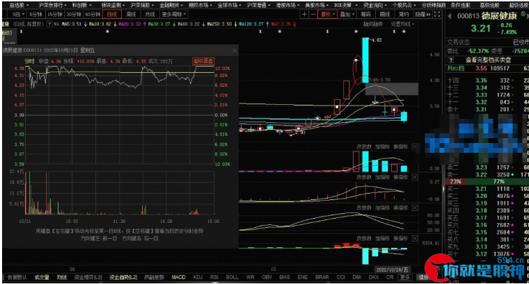Click the 更多 button in indicator bar
Viewport: 529px width, 284px height.
405,277
